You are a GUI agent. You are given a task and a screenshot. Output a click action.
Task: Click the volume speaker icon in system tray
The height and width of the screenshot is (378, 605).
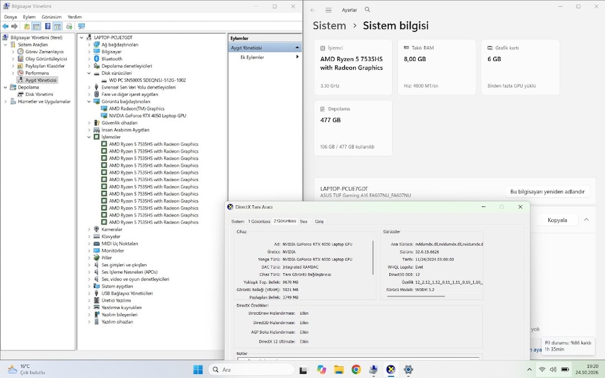point(553,370)
